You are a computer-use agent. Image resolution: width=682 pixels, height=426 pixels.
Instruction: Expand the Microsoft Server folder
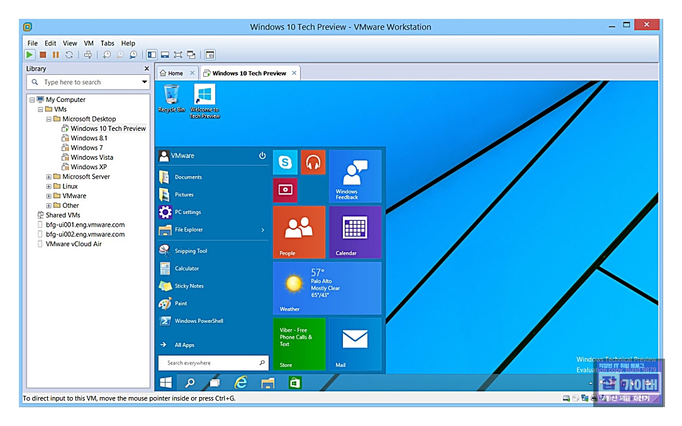48,177
